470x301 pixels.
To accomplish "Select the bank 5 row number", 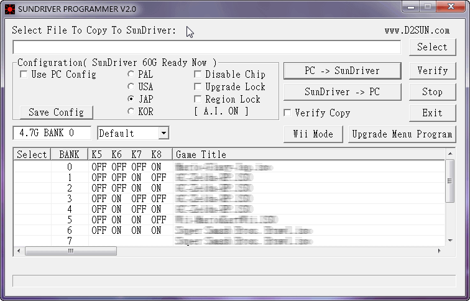I will tap(70, 220).
